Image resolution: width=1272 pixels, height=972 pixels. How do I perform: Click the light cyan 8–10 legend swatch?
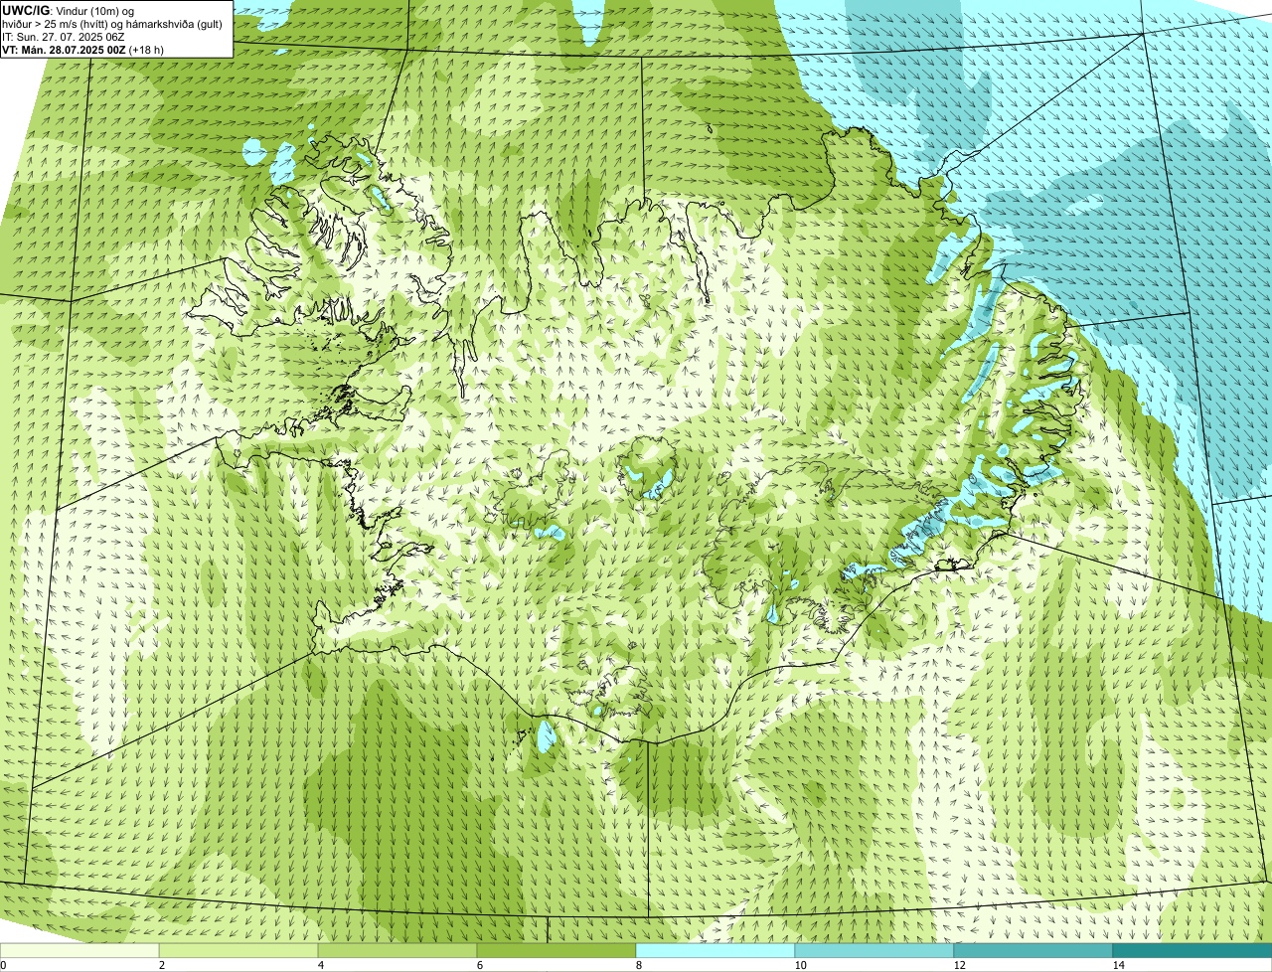pyautogui.click(x=715, y=950)
